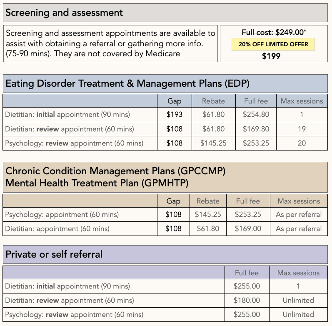Click the Psychology: appointment (60 mins) row label
This screenshot has width=332, height=326.
pyautogui.click(x=62, y=215)
